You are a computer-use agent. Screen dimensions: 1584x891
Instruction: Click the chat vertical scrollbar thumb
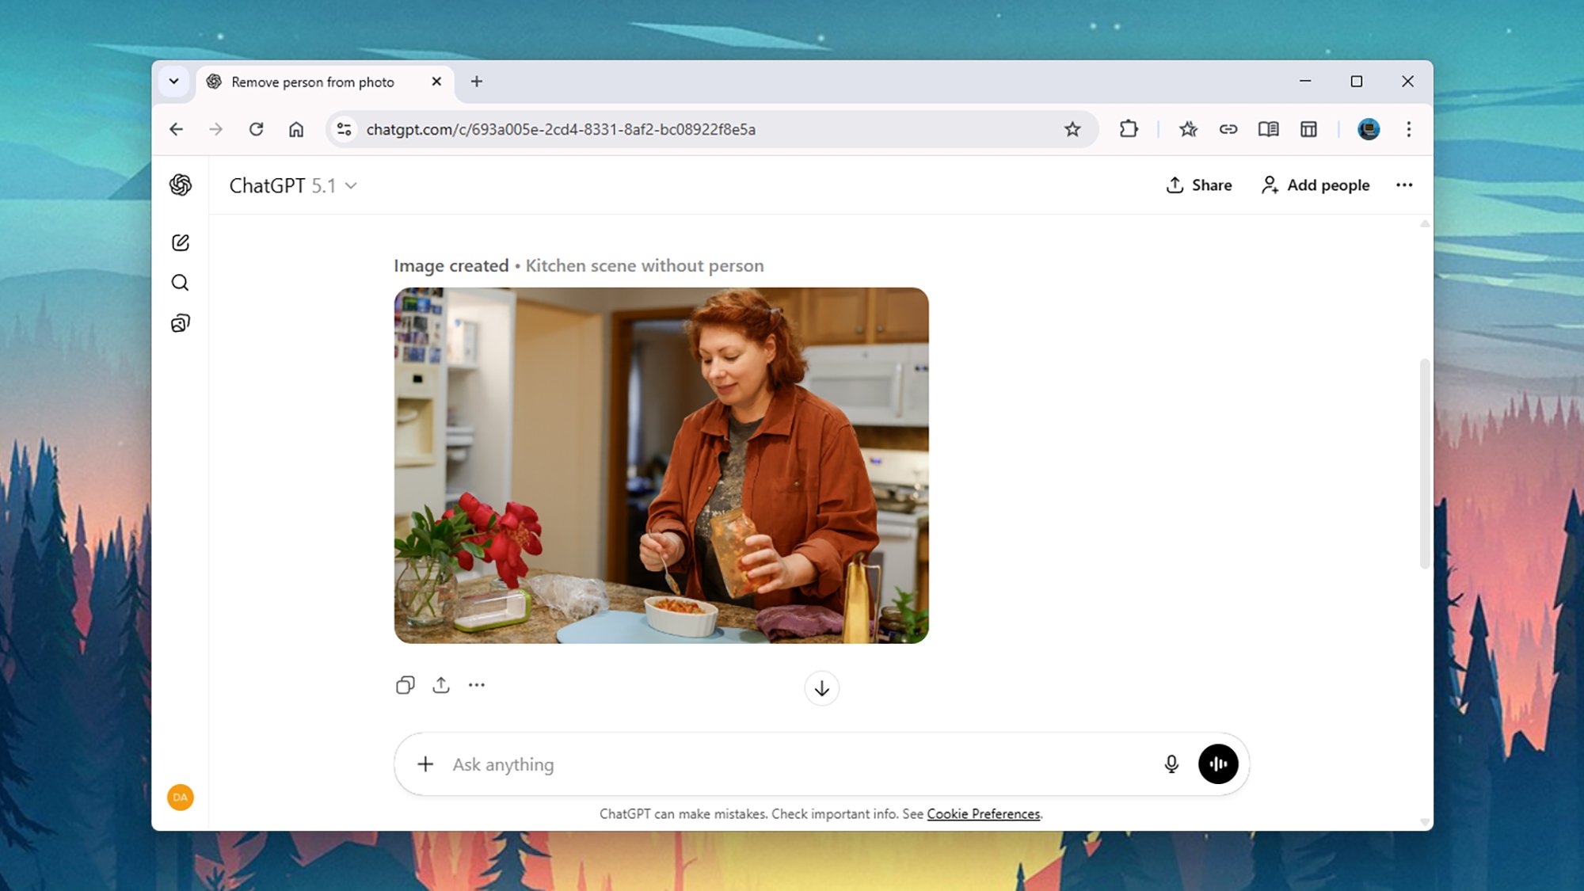coord(1424,463)
